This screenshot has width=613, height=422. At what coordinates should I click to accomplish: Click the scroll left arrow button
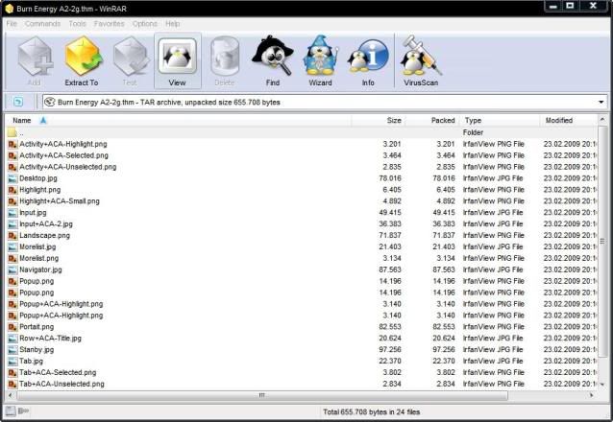point(11,395)
